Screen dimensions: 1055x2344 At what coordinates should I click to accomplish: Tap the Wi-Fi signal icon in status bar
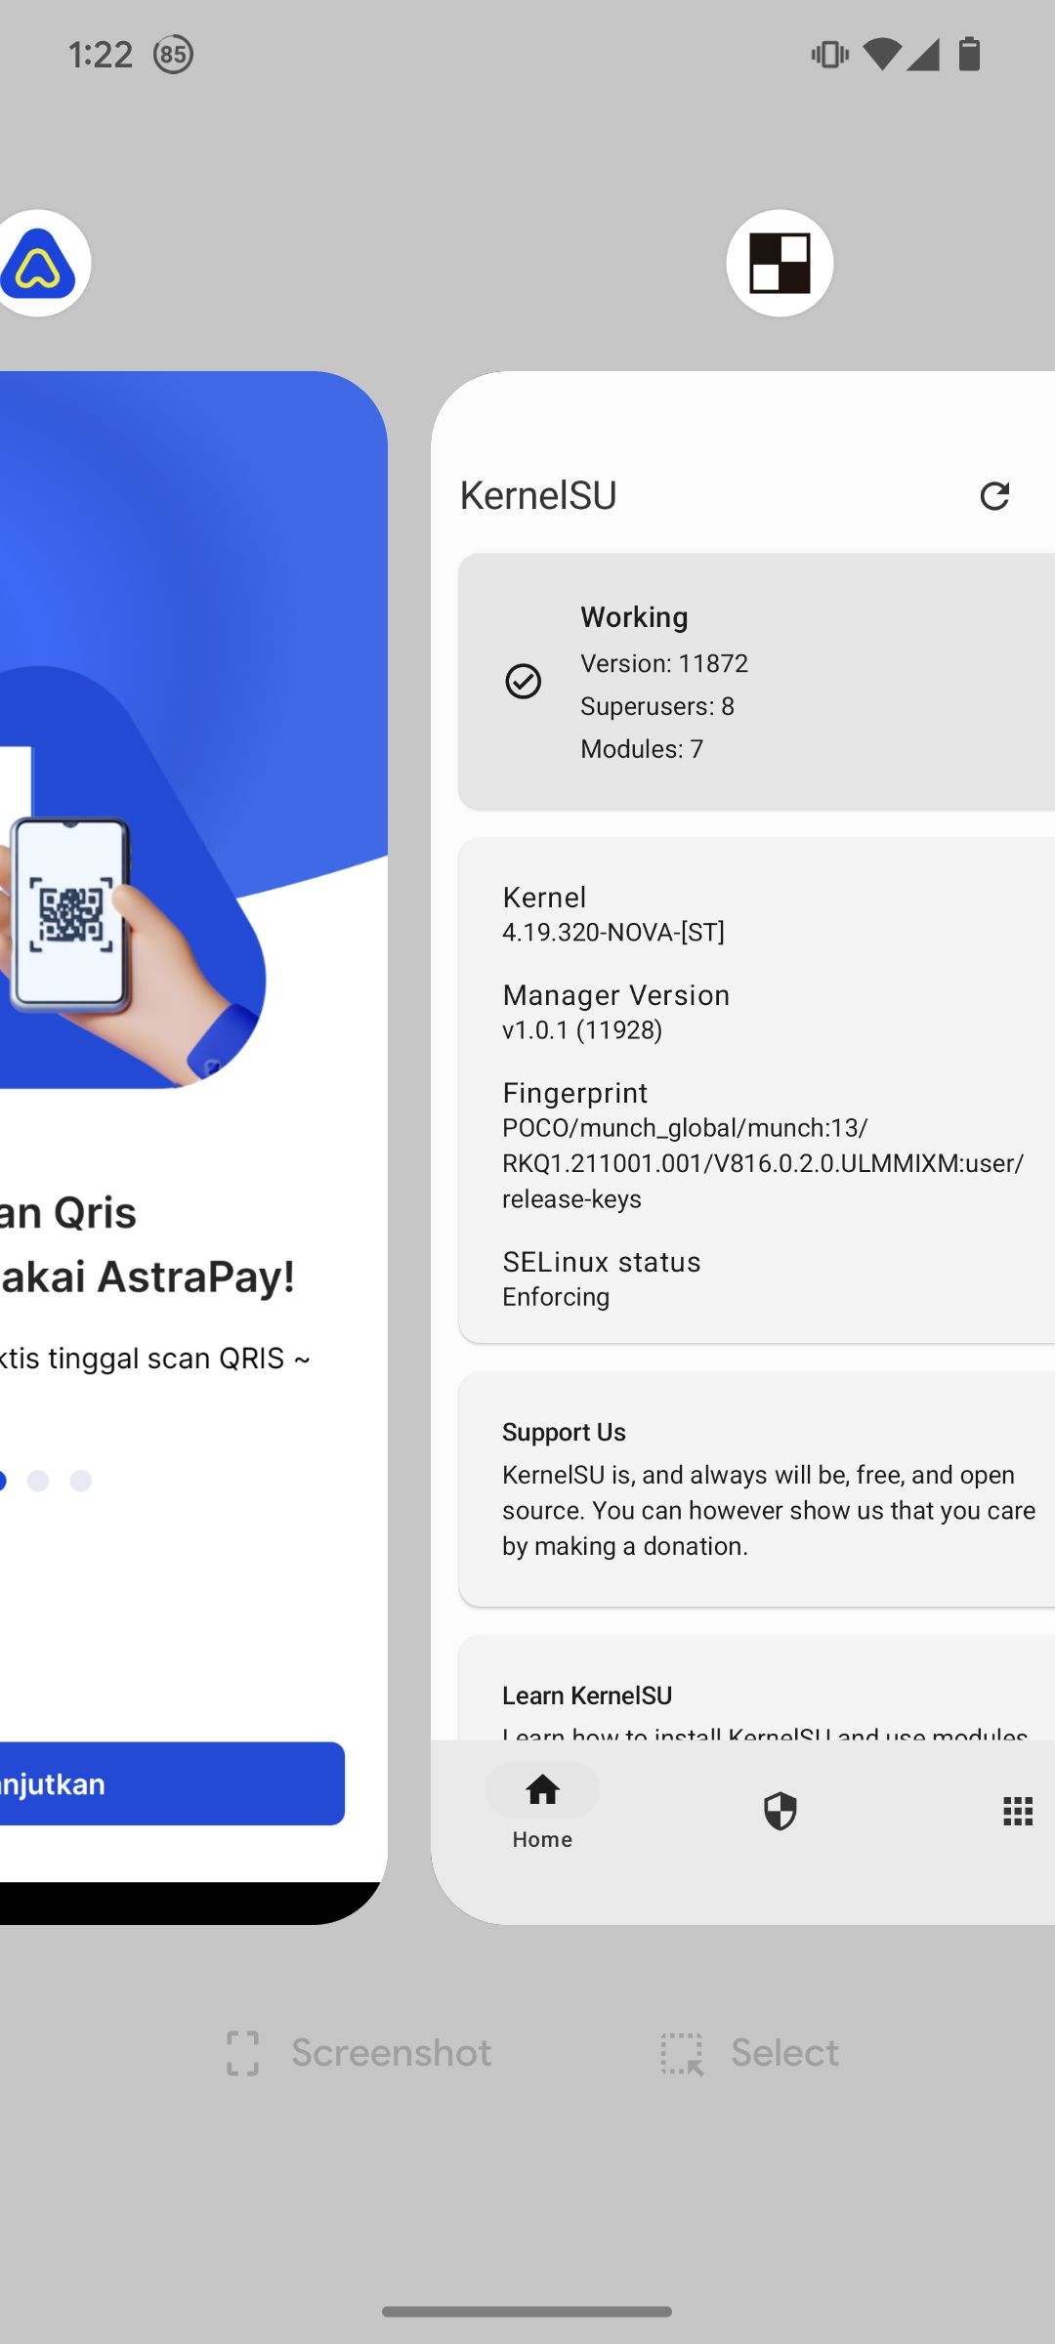click(882, 54)
